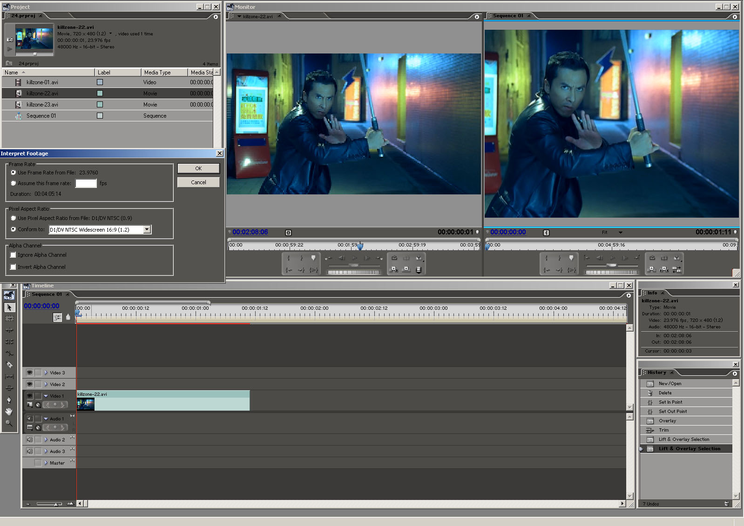This screenshot has width=744, height=526.
Task: Select the Sequence 01 timeline tab
Action: click(x=47, y=294)
